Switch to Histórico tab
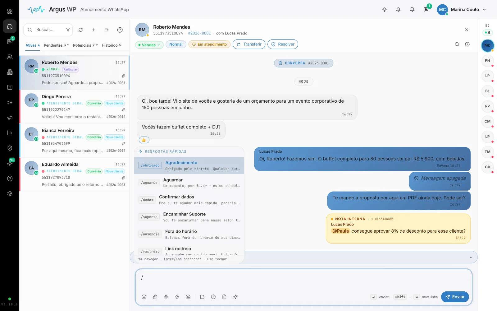497x311 pixels. point(111,45)
